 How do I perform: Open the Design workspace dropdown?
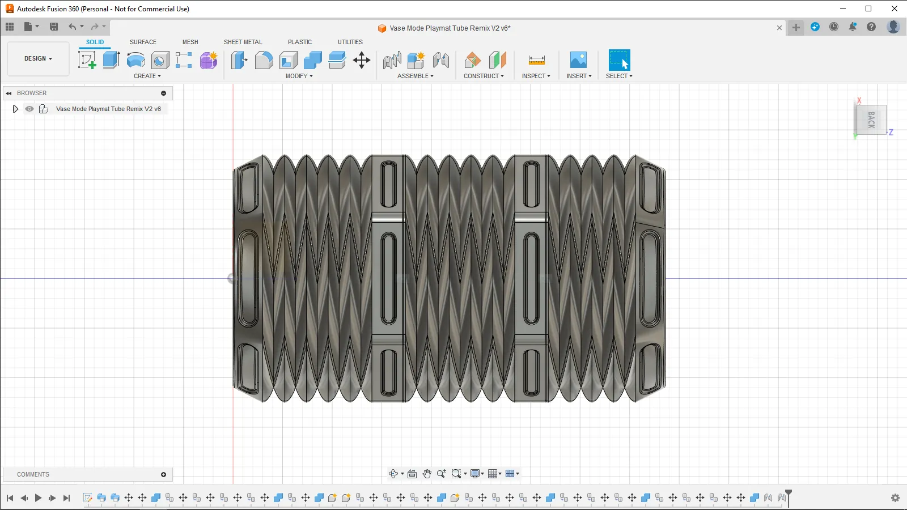click(x=38, y=58)
